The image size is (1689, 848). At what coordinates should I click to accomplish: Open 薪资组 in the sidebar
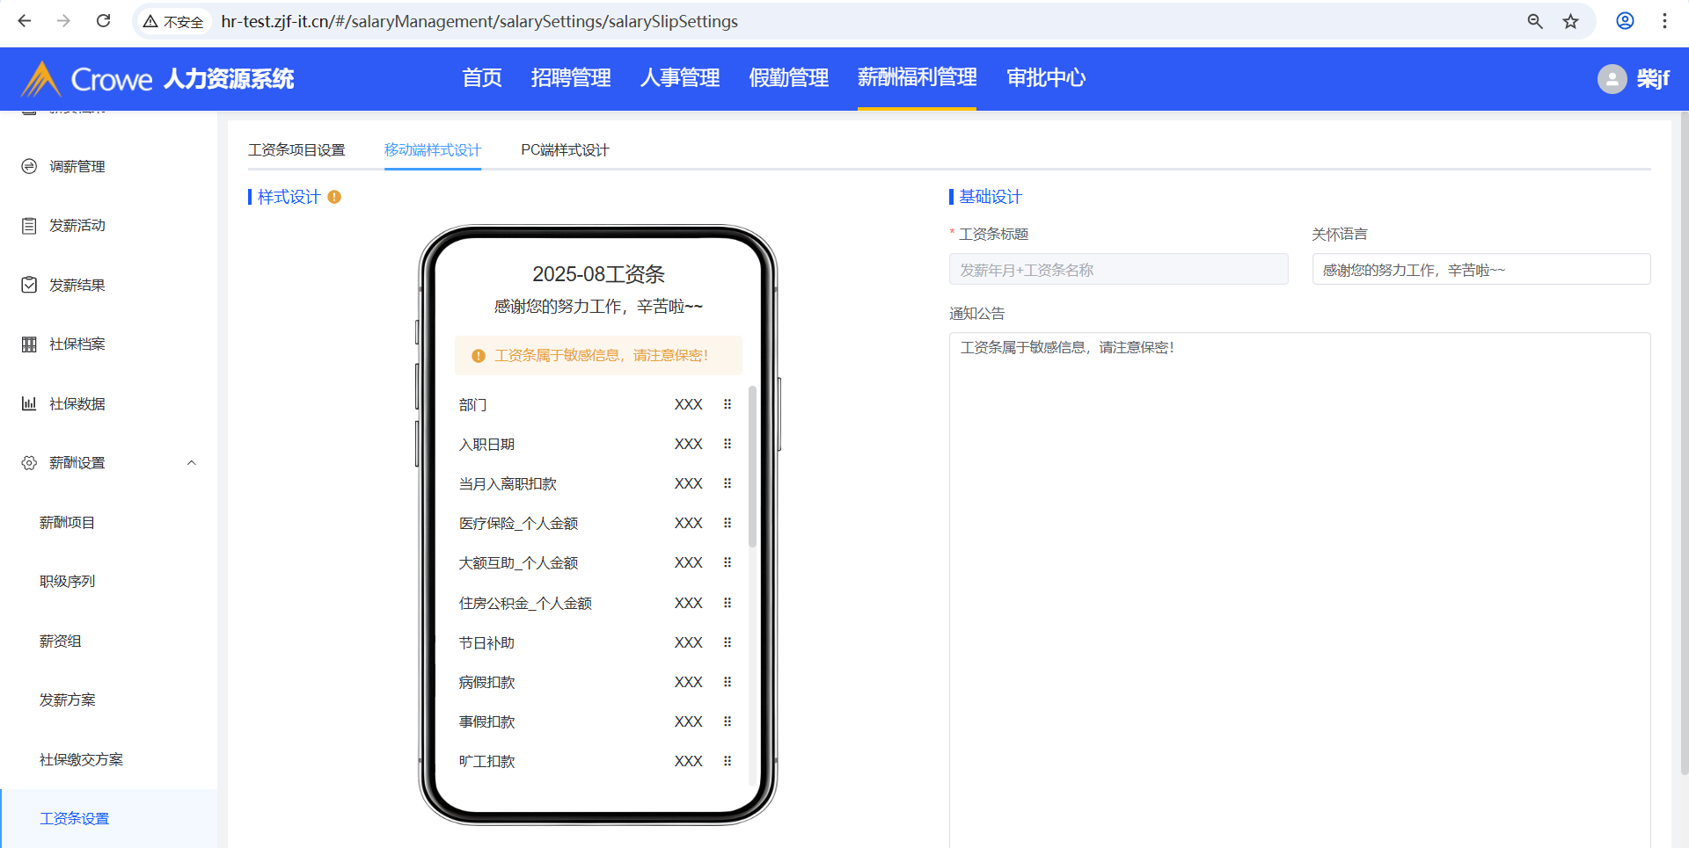[x=61, y=641]
